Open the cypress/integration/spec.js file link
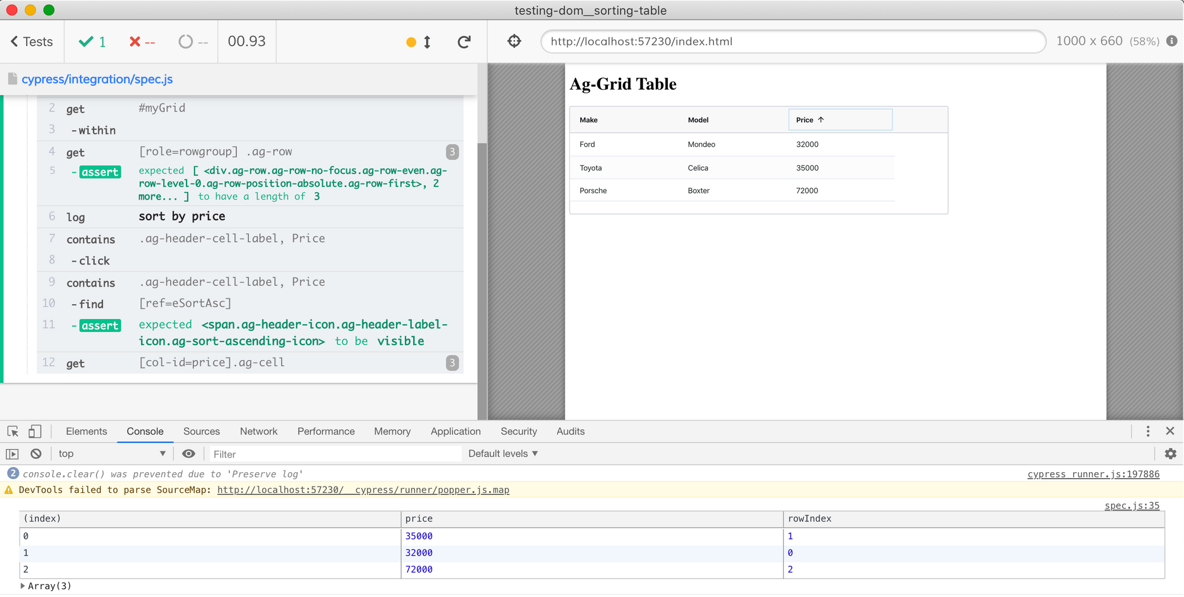 97,79
